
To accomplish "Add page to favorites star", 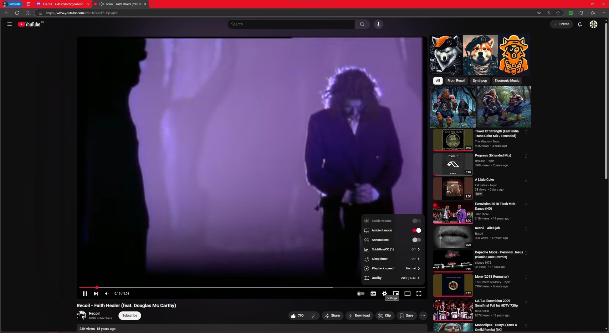I will point(558,13).
